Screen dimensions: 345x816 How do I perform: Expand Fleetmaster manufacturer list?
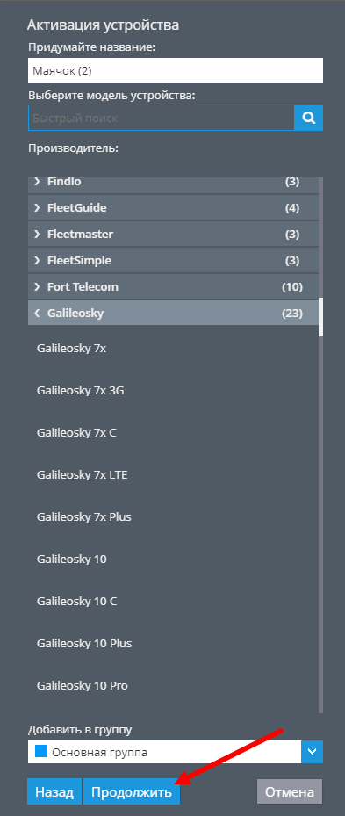point(173,235)
